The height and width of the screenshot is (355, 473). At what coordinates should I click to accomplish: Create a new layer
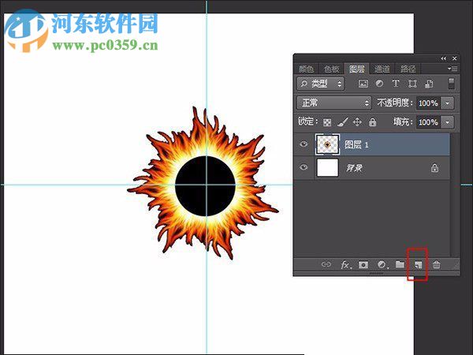click(418, 265)
